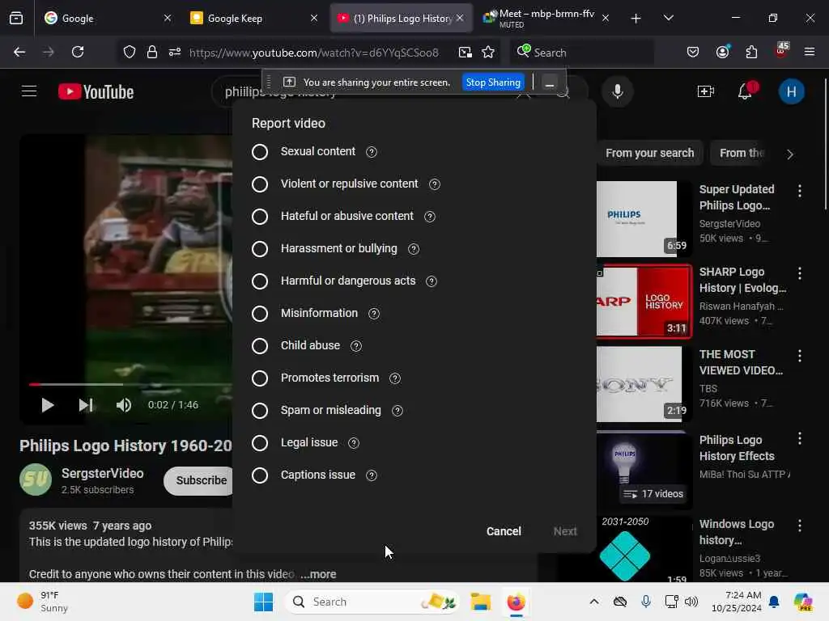
Task: Open YouTube Create video button
Action: click(706, 92)
